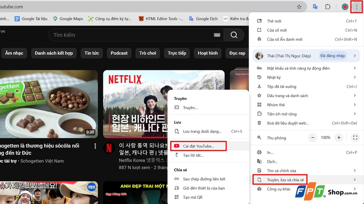Viewport: 364px width, 204px height.
Task: Open the Schogetten chocolate video thumbnail
Action: pos(49,104)
